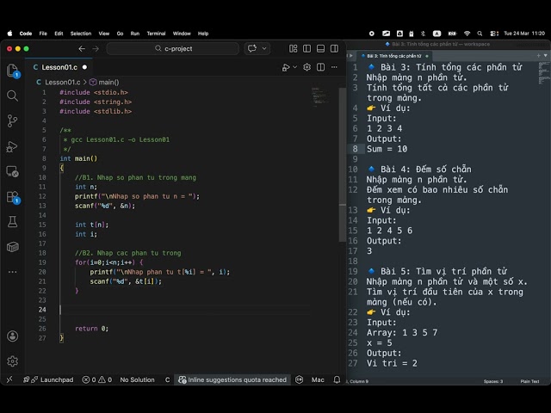
Task: Open the Search view in activity bar
Action: click(12, 96)
